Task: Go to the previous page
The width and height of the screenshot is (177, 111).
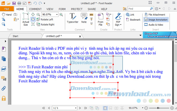Action: tap(49, 108)
